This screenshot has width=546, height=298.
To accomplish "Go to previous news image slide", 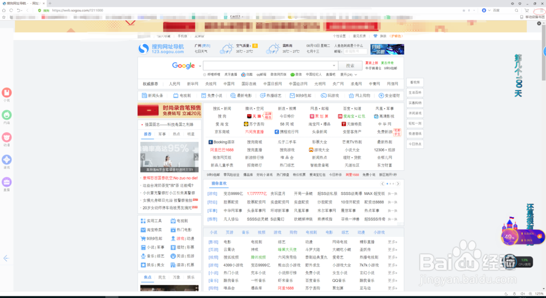I will (143, 157).
